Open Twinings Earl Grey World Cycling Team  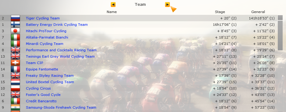(60, 56)
